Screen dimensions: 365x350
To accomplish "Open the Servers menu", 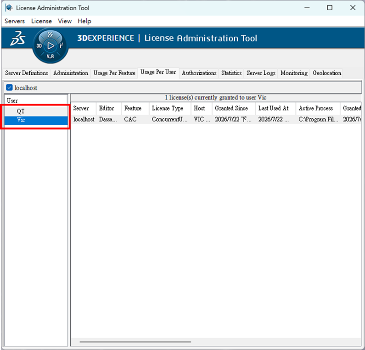I will pos(15,21).
